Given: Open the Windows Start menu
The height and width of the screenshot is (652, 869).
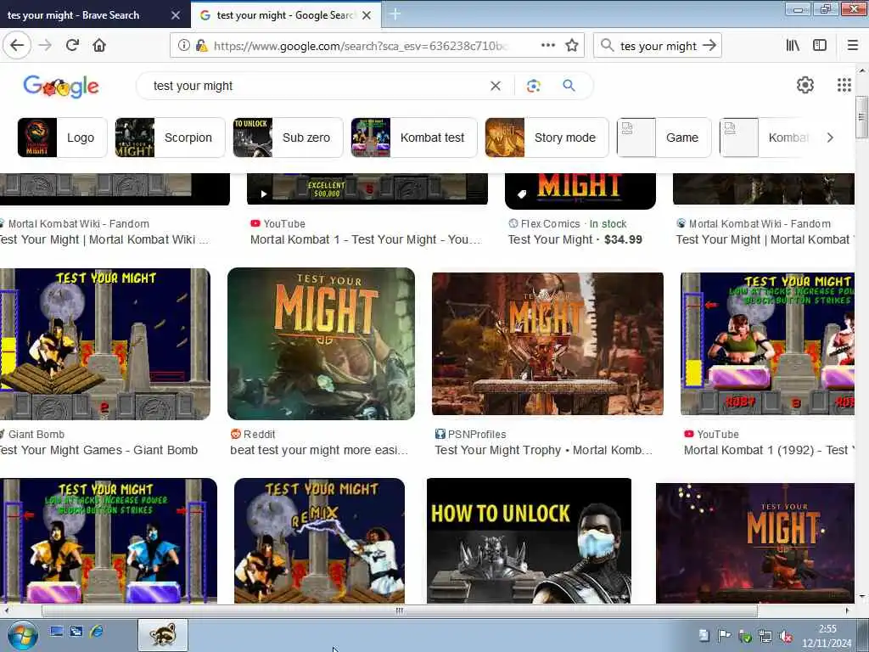Looking at the screenshot, I should pos(22,635).
